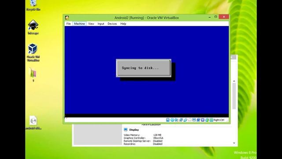This screenshot has width=282, height=159.
Task: Maximize the Android2 VM window
Action: (x=215, y=17)
